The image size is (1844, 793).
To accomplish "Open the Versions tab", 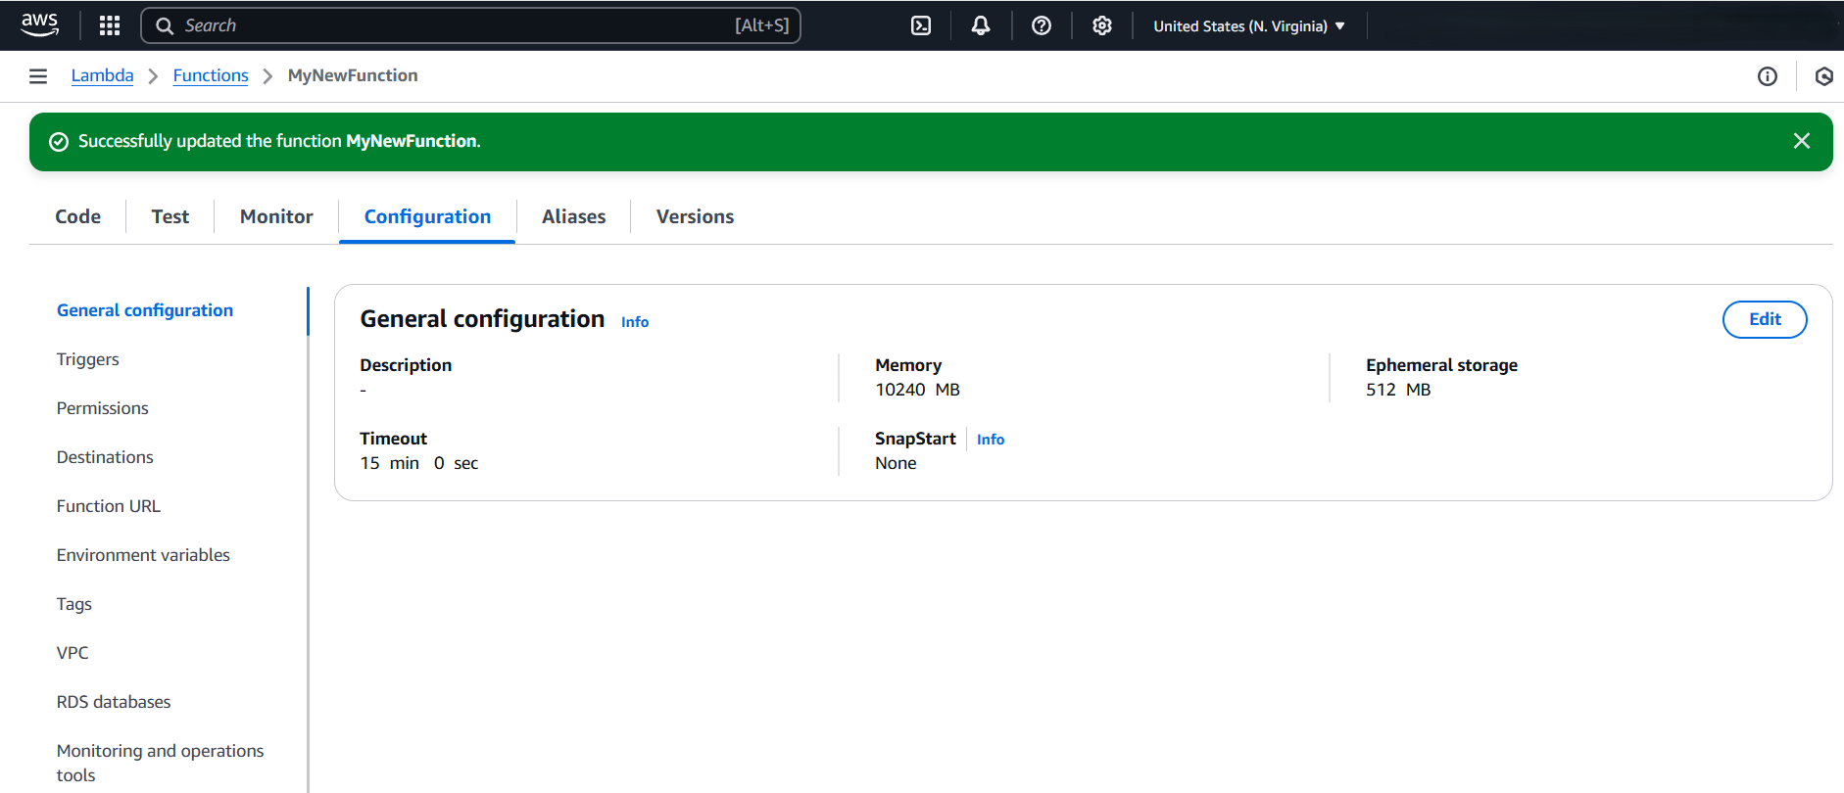I will coord(695,216).
